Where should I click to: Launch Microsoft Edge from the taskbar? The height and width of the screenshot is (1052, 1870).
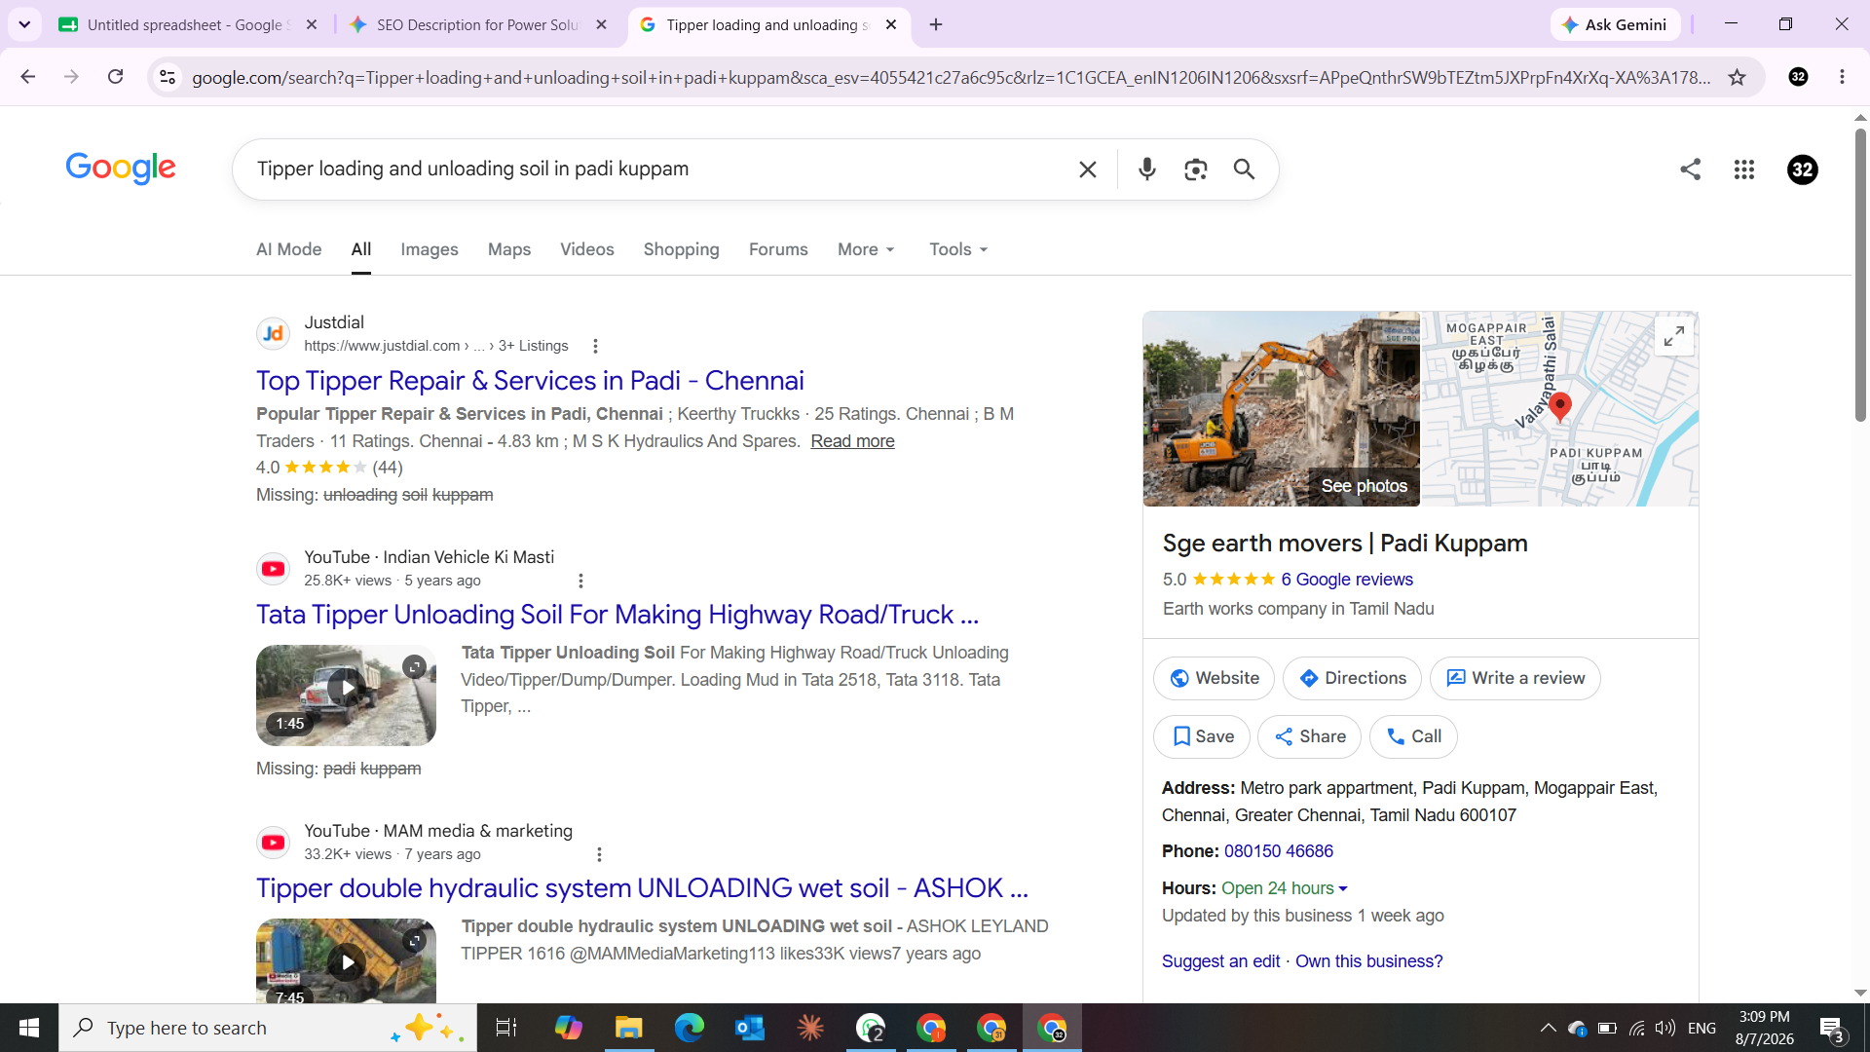[x=690, y=1028]
